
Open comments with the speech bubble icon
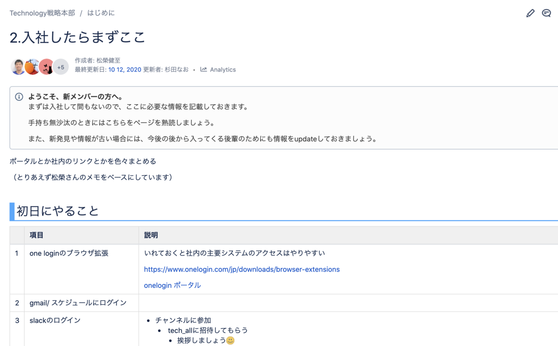(x=546, y=13)
